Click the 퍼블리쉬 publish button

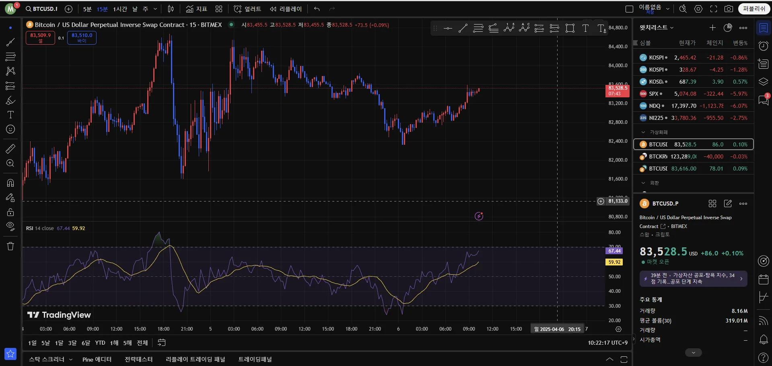point(754,9)
